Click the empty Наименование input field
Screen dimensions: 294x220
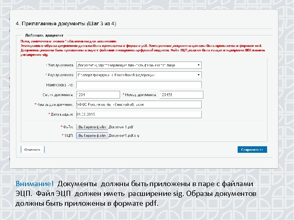[x=139, y=85]
